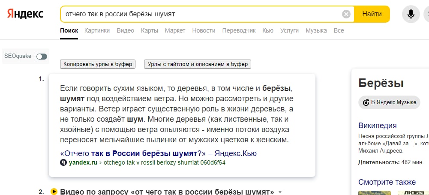Click the Длительность: 482 мин. text

click(391, 162)
